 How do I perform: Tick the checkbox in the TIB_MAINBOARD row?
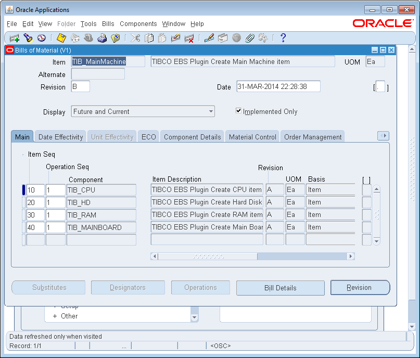click(366, 227)
